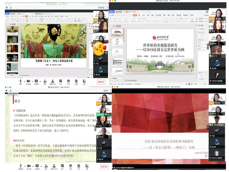This screenshot has width=229, height=172.
Task: Expand video options arrow in top-left window
Action: point(32,81)
